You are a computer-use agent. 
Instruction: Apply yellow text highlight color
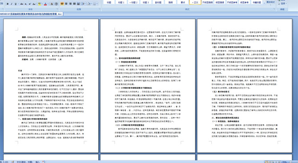[40, 4]
